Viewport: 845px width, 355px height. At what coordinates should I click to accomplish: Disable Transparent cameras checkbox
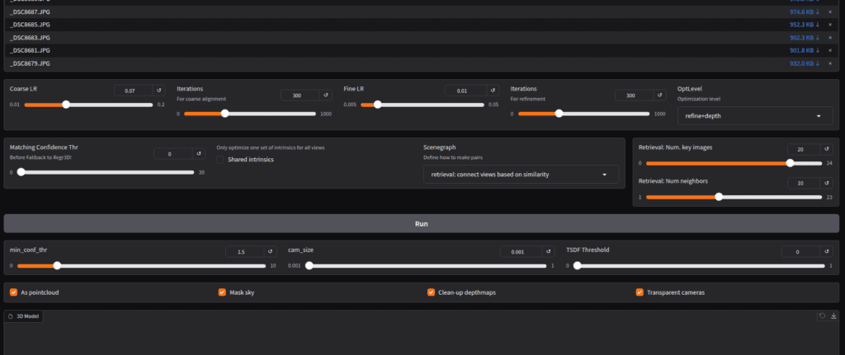pyautogui.click(x=640, y=292)
